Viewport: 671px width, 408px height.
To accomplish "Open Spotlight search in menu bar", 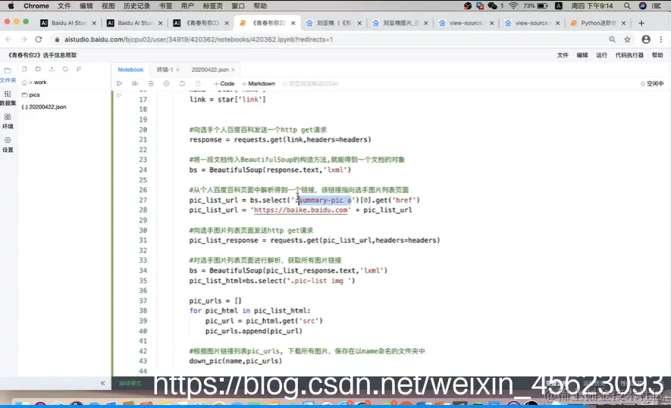I will (627, 6).
